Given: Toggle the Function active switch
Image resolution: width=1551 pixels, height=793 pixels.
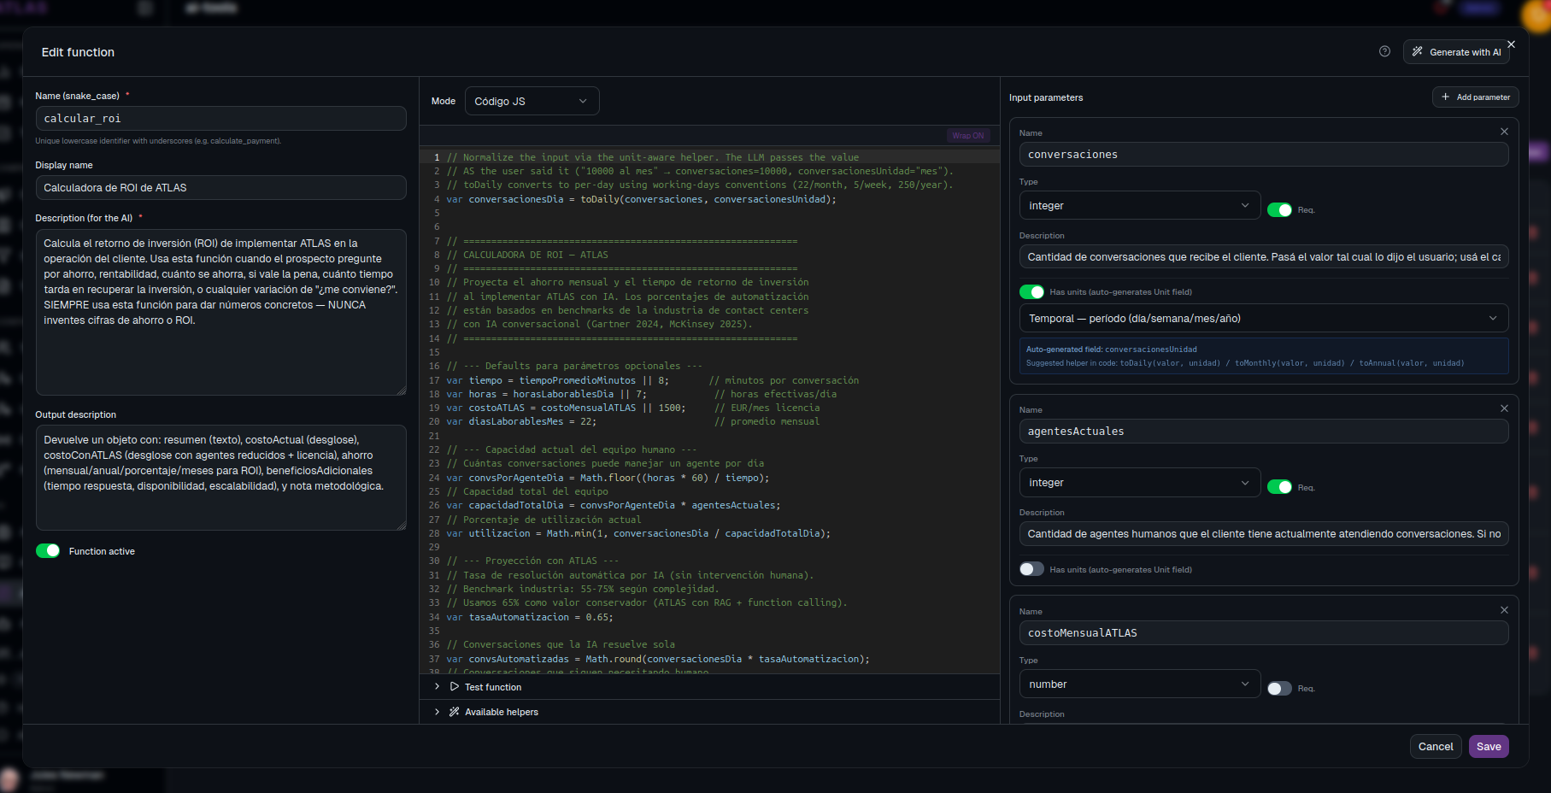Looking at the screenshot, I should coord(48,551).
